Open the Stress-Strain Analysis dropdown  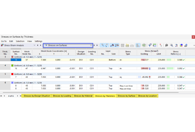[x=18, y=45]
